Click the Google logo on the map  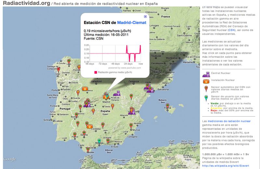(x=10, y=159)
